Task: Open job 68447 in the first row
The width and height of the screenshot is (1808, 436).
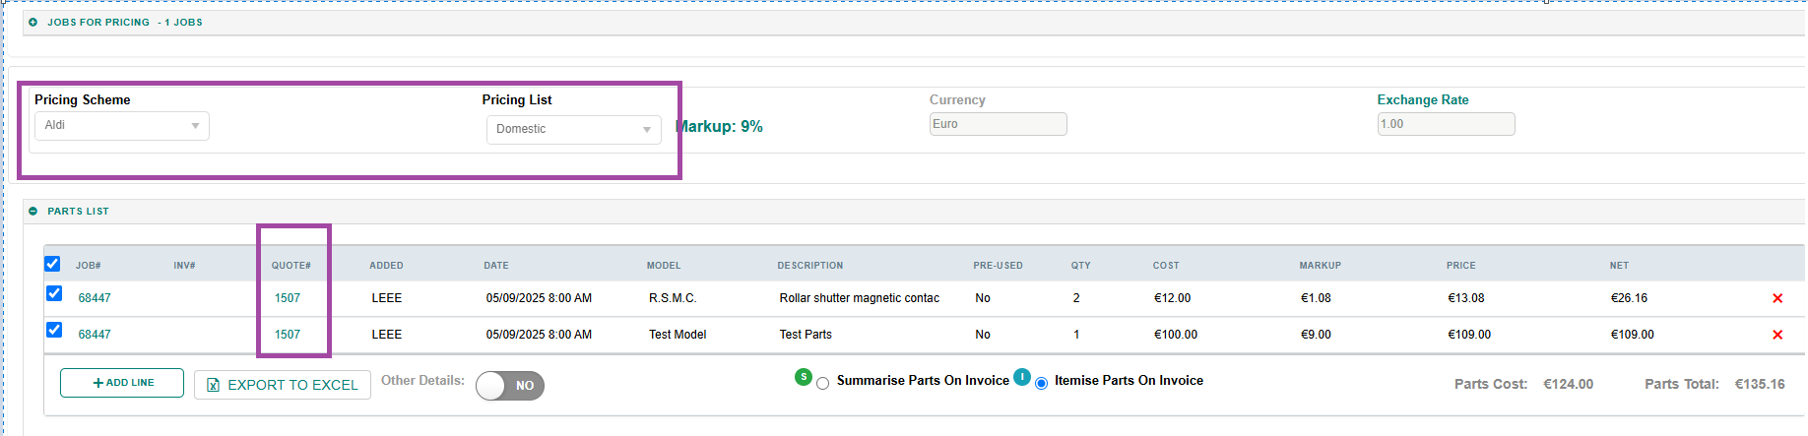Action: (95, 298)
